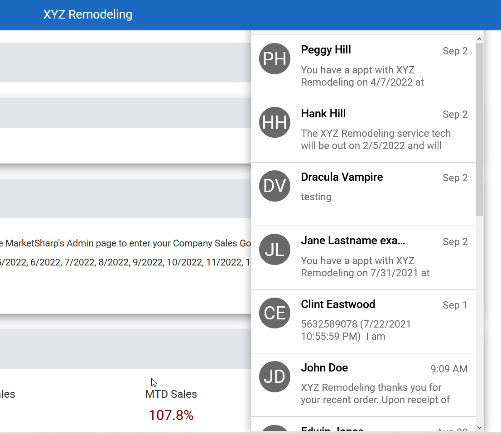501x434 pixels.
Task: Click Dracula Vampire's DV avatar icon
Action: (275, 186)
